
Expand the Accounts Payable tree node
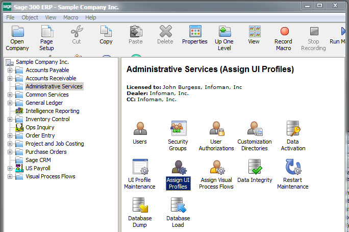(x=10, y=70)
